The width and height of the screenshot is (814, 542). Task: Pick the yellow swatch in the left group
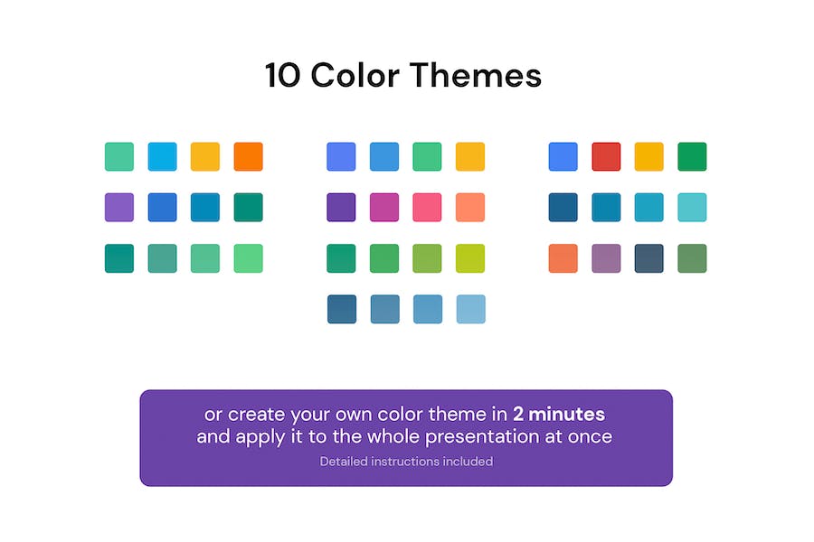tap(205, 156)
